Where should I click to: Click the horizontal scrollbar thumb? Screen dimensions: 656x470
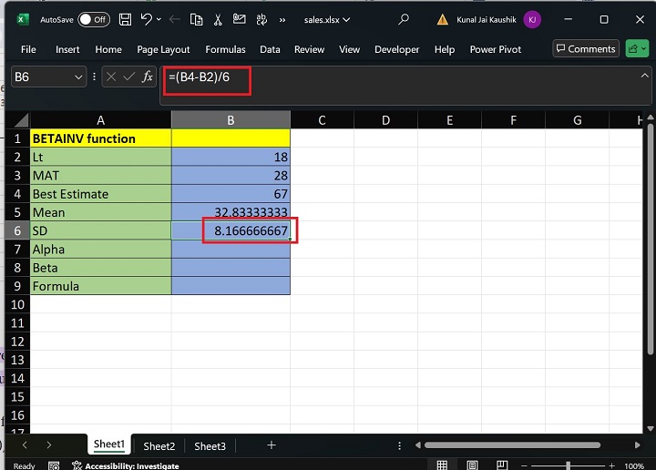512,445
